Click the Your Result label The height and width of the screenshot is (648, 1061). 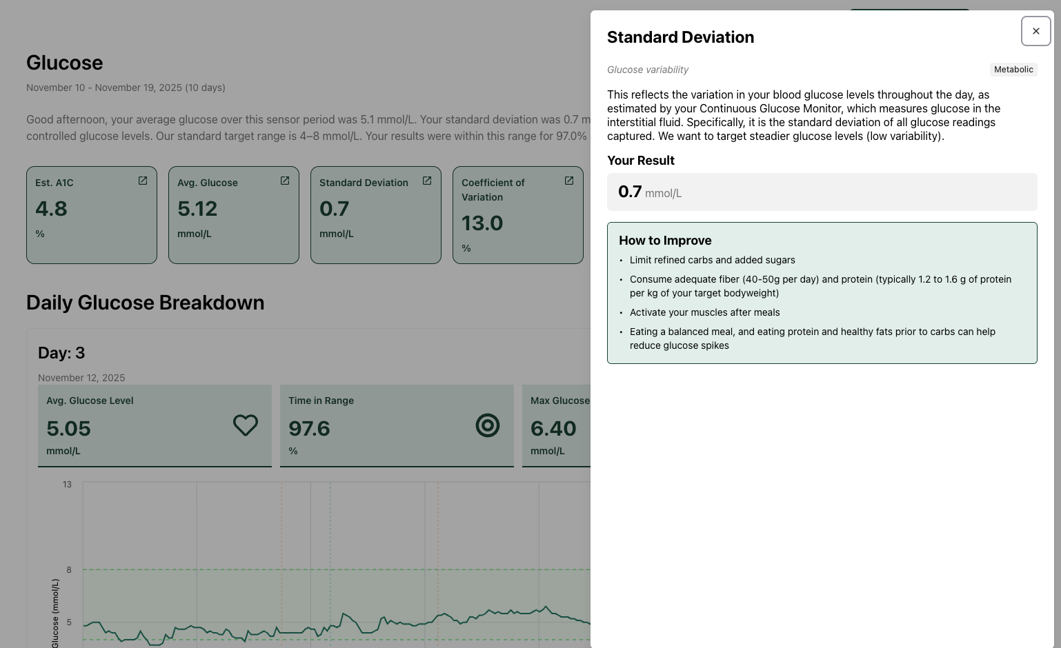click(x=641, y=161)
